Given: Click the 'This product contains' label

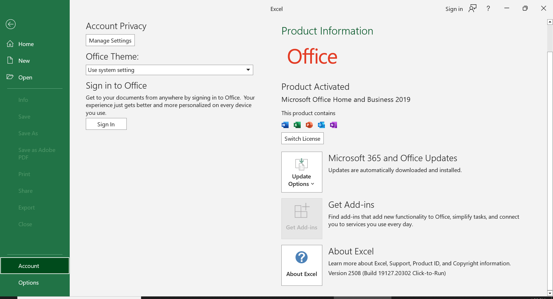Looking at the screenshot, I should click(308, 113).
